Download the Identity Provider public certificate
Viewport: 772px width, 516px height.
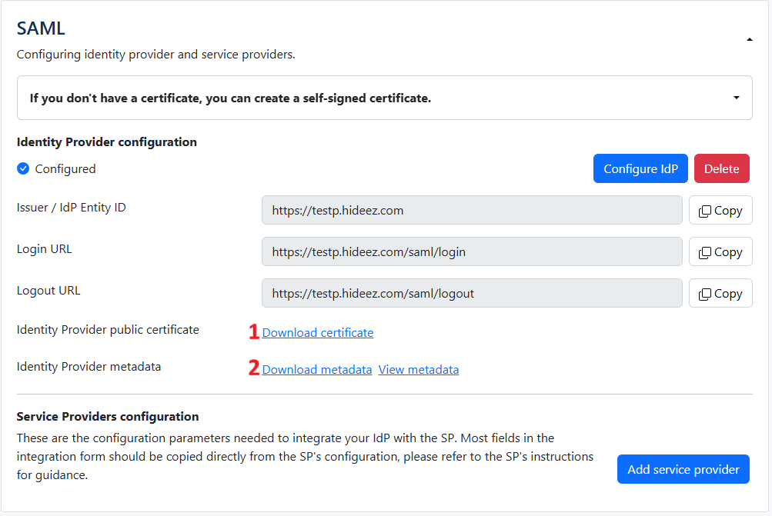tap(318, 333)
